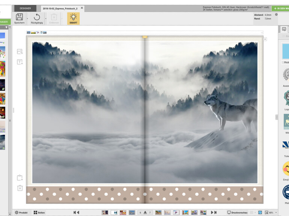Select the dark night photo in the left panel
Image resolution: width=289 pixels, height=216 pixels.
(3, 85)
